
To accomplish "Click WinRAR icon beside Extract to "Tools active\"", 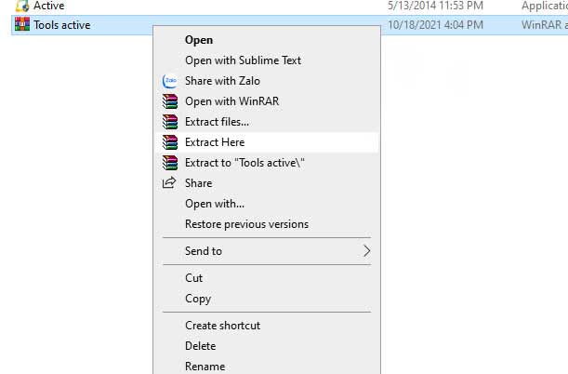I will coord(170,163).
